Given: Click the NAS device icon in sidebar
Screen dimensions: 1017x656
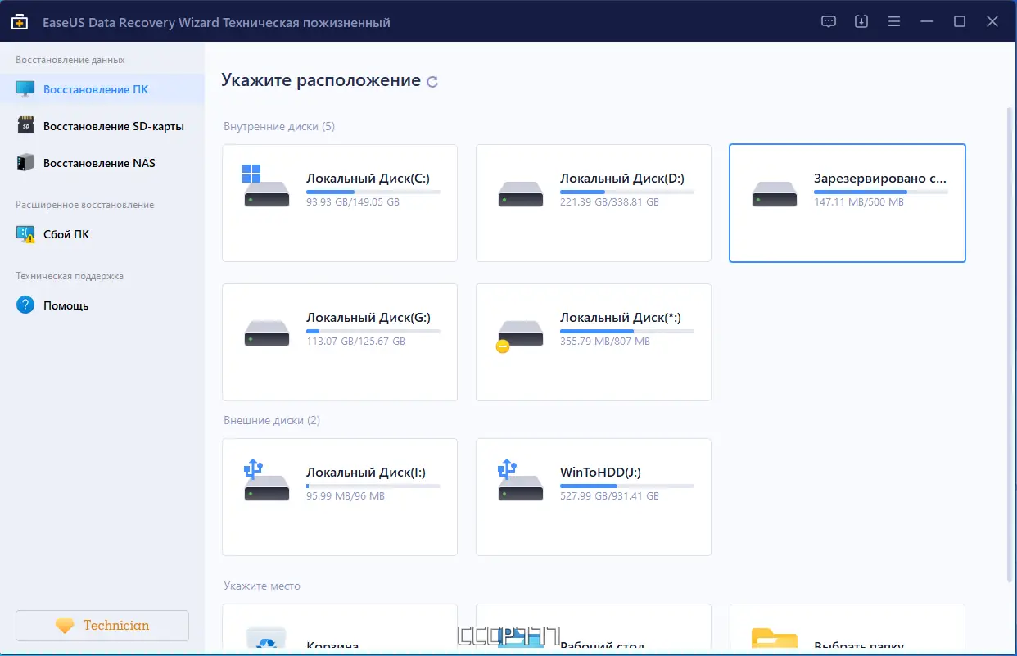Looking at the screenshot, I should click(x=26, y=162).
